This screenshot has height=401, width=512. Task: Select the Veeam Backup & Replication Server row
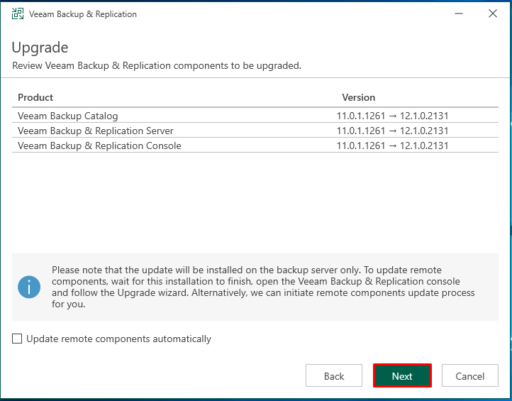tap(255, 131)
